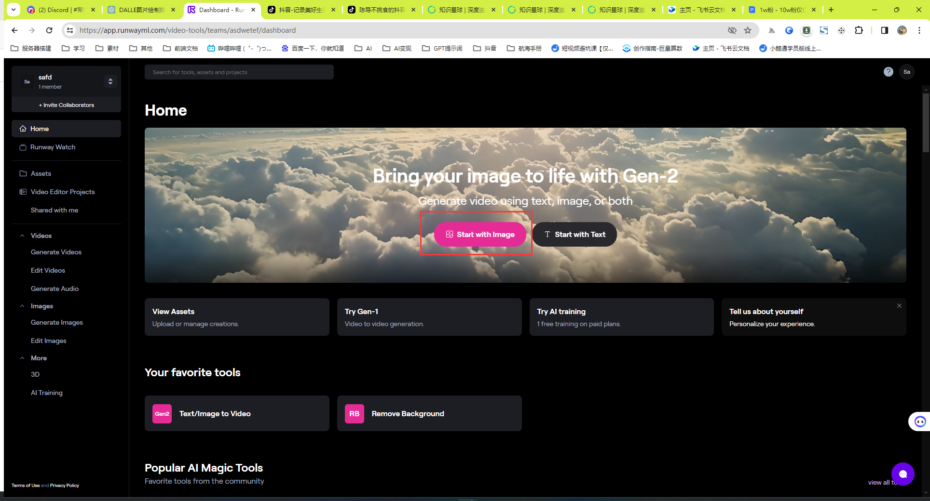Open the Terms of Use link
This screenshot has height=501, width=930.
pyautogui.click(x=26, y=486)
